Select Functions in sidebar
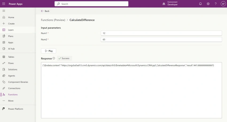The width and height of the screenshot is (227, 122). click(x=18, y=94)
